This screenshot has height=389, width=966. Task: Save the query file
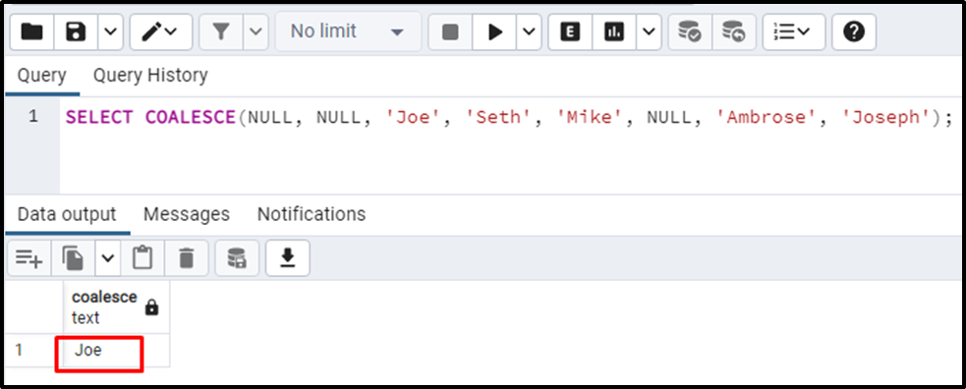point(76,32)
